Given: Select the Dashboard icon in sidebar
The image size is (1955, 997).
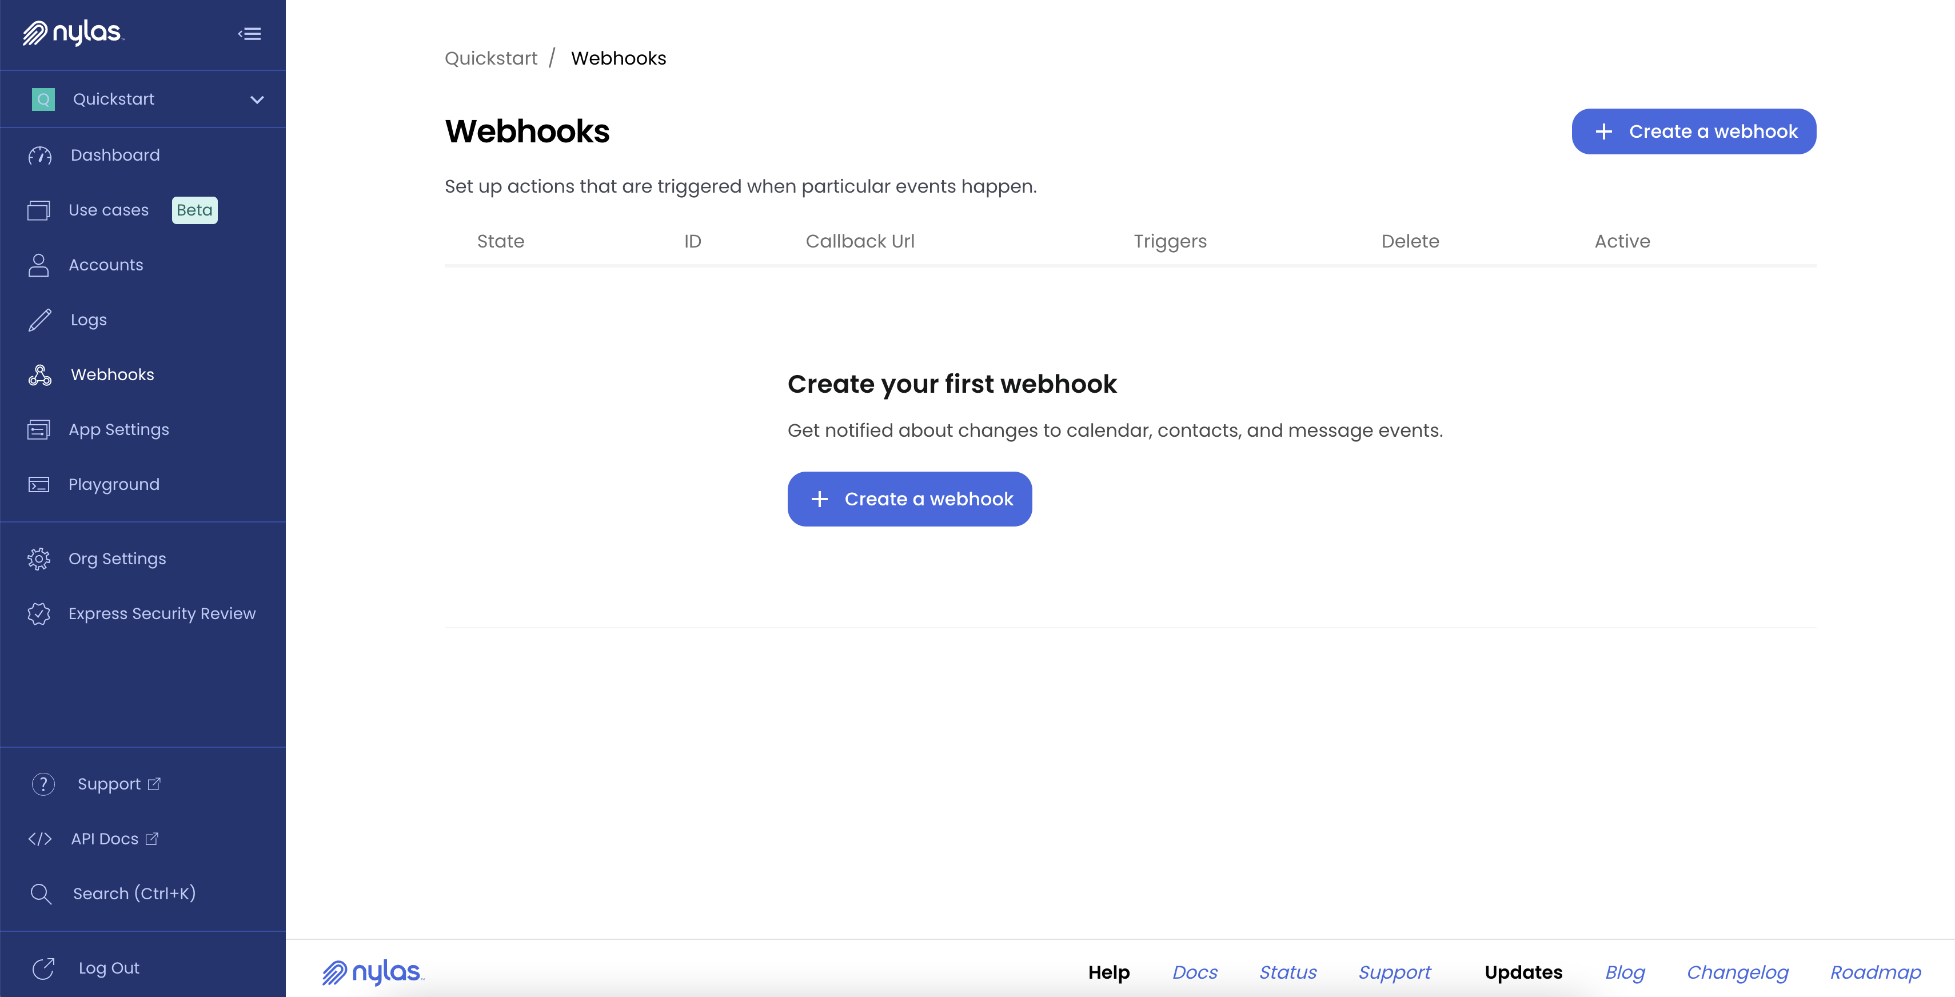Looking at the screenshot, I should (39, 155).
